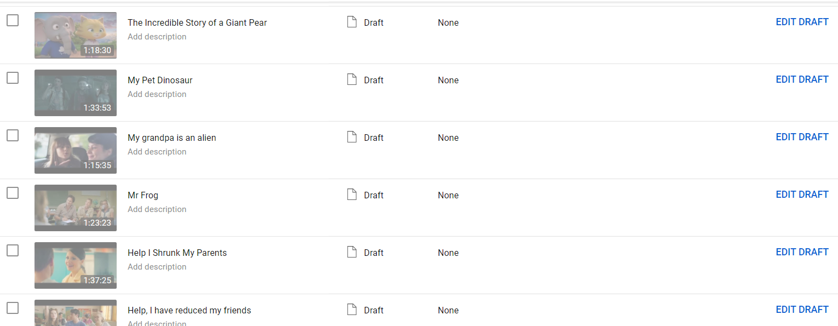The height and width of the screenshot is (326, 838).
Task: Open EDIT DRAFT for My Pet Dinosaur
Action: [802, 79]
